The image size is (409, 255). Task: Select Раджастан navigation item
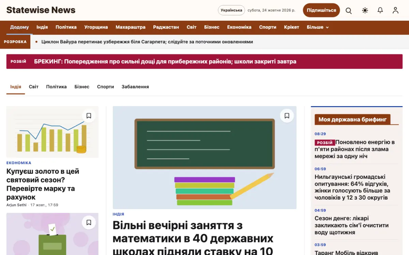(x=166, y=27)
